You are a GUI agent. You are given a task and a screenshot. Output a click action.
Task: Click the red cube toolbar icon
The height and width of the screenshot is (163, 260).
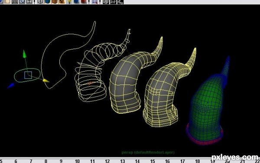(x=84, y=2)
